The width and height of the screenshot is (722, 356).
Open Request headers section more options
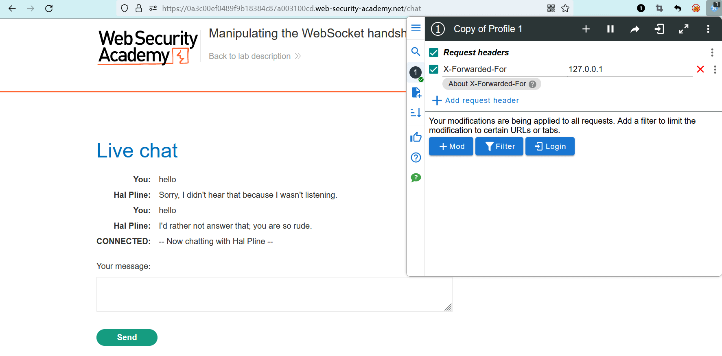coord(712,52)
